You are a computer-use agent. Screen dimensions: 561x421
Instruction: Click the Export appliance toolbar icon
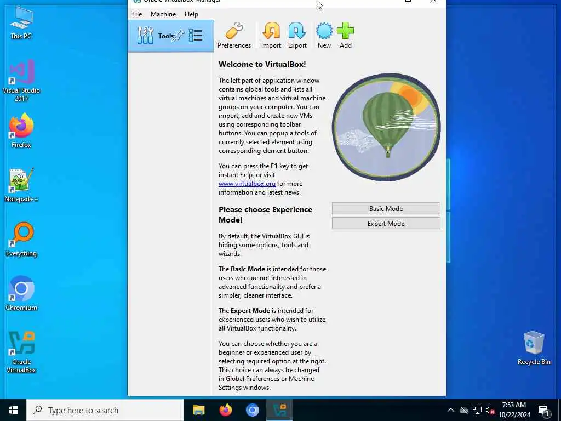[x=297, y=36]
